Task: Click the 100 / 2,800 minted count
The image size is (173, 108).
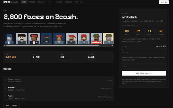Action: click(161, 46)
